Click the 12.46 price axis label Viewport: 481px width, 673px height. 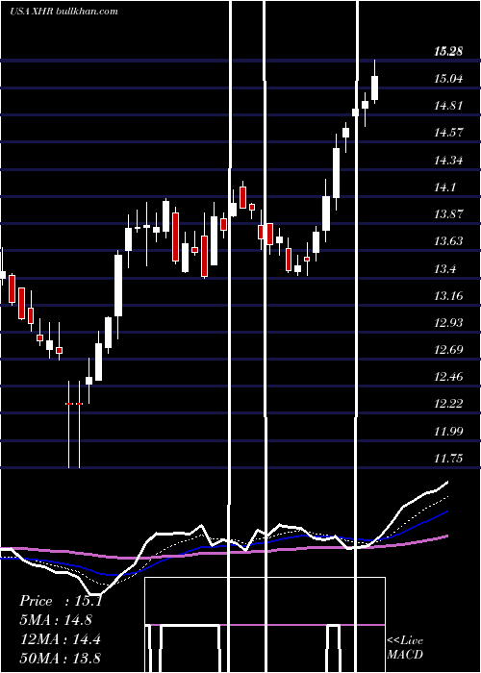448,377
